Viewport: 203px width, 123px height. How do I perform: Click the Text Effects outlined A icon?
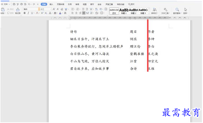click(50, 13)
